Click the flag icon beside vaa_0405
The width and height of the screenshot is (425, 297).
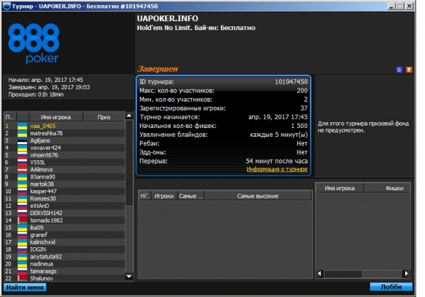(22, 126)
